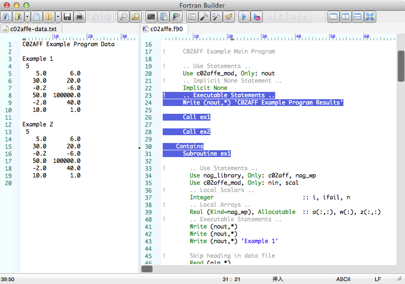Screen dimensions: 405x284
Task: Click 'Example 1' in data file
Action: 38,59
